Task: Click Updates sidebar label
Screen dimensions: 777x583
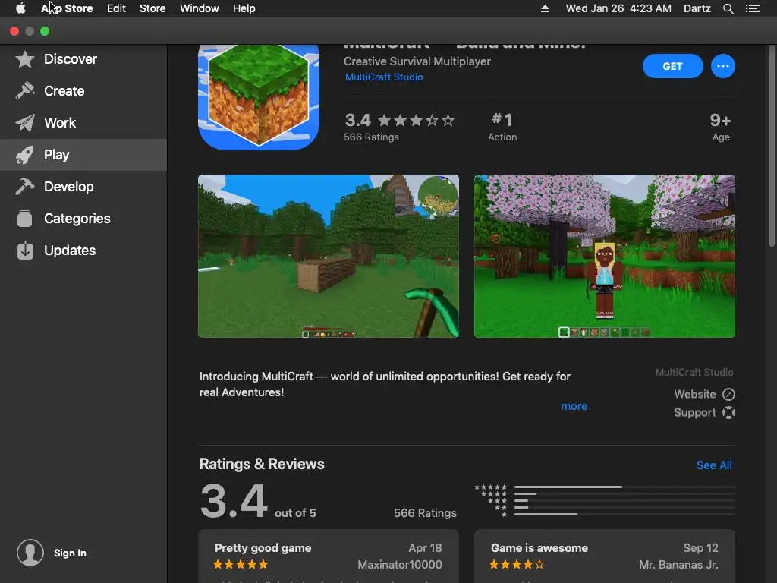Action: (70, 251)
